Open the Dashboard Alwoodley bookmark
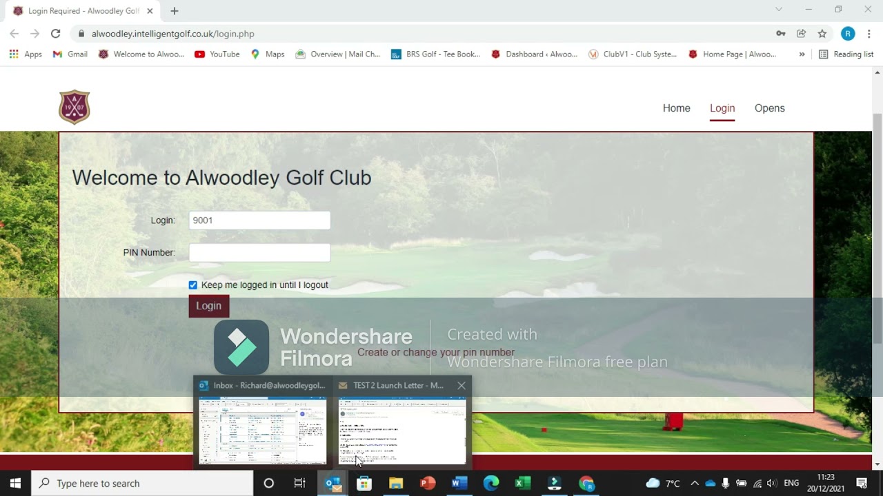 pyautogui.click(x=534, y=54)
